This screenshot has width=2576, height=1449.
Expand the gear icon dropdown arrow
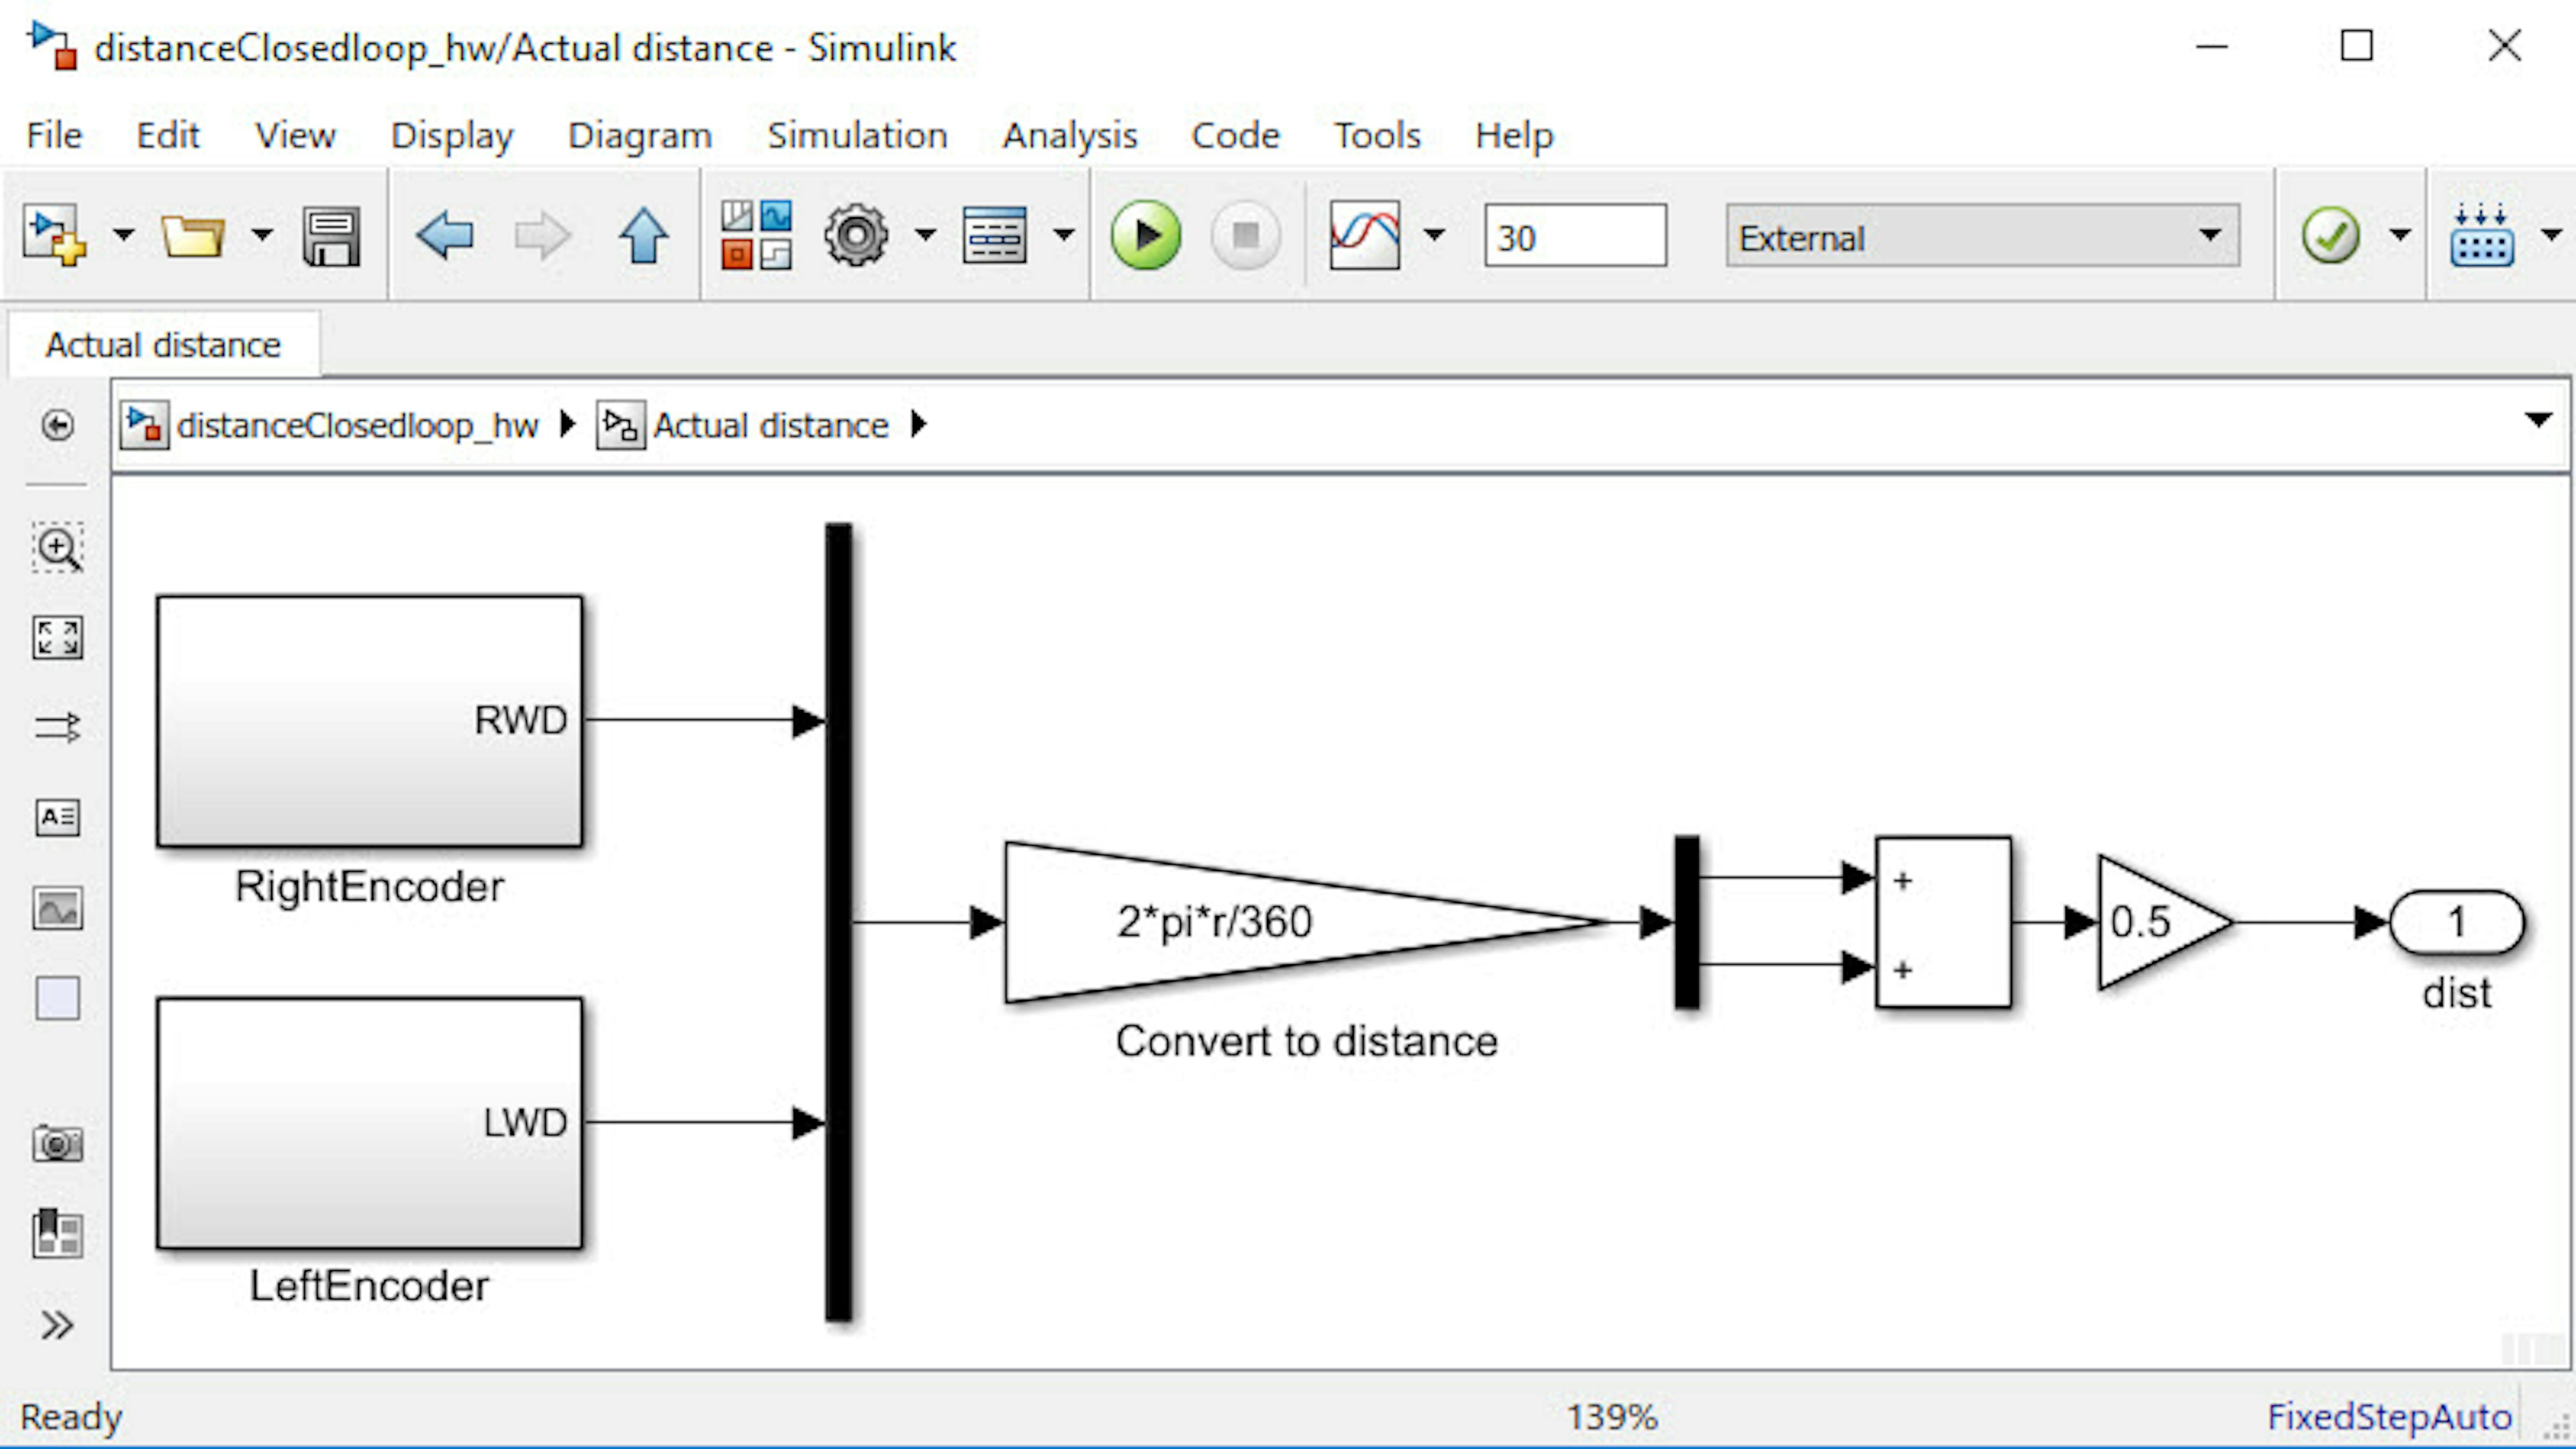[925, 236]
